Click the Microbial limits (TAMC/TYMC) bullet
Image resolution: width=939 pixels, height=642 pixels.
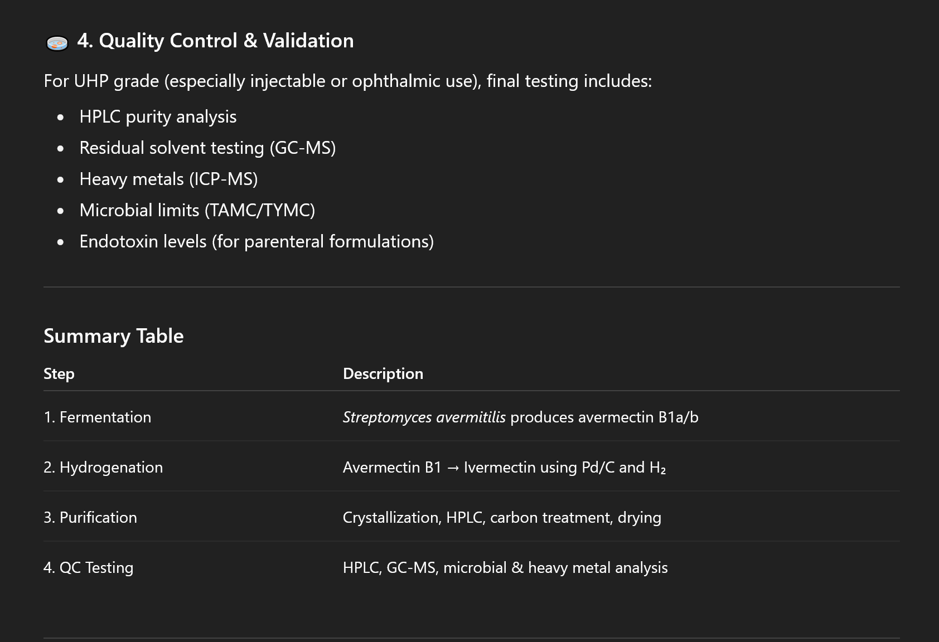(x=197, y=211)
